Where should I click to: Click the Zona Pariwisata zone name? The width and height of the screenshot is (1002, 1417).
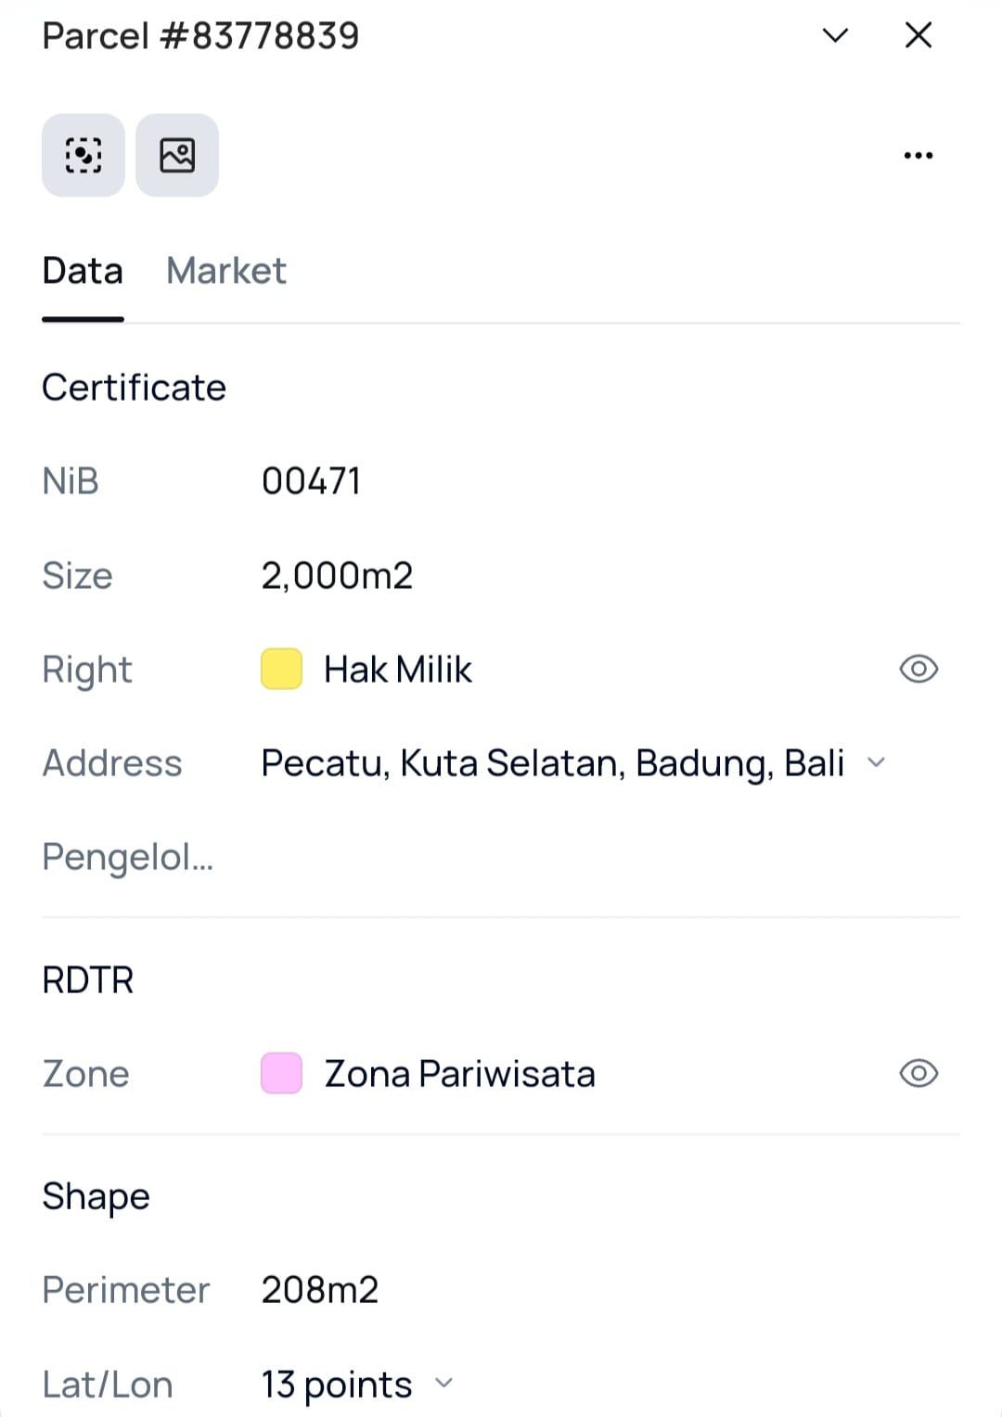[459, 1074]
